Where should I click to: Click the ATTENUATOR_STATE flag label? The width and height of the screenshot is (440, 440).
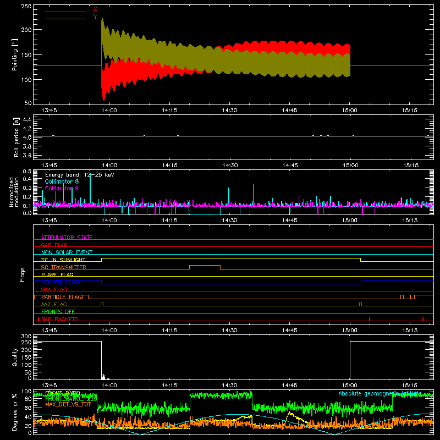[x=67, y=238]
